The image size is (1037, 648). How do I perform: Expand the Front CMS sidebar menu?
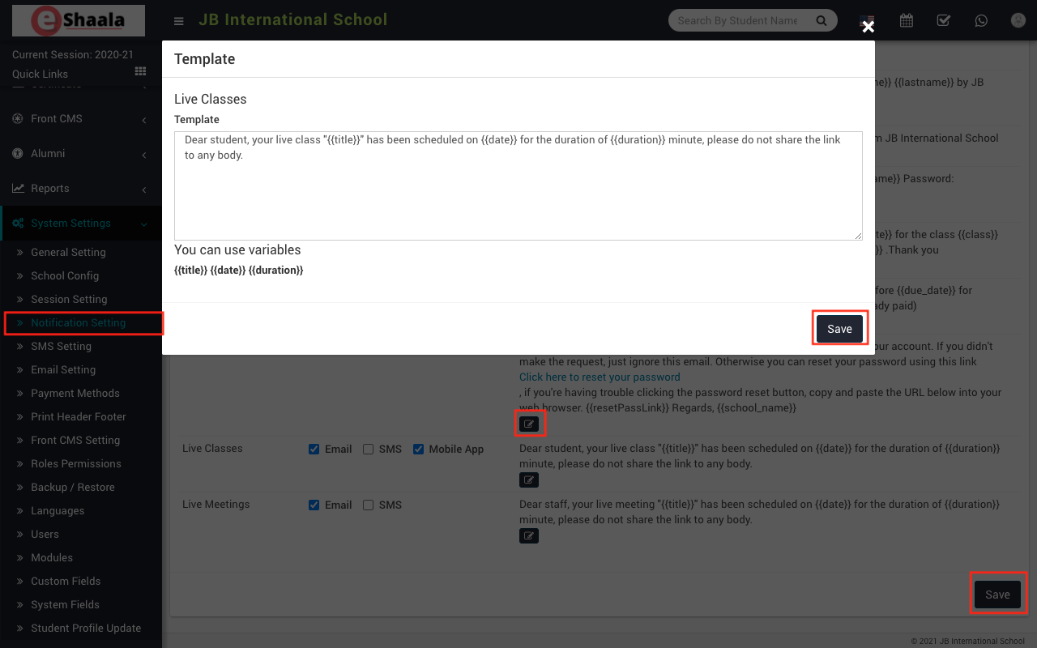click(x=81, y=119)
